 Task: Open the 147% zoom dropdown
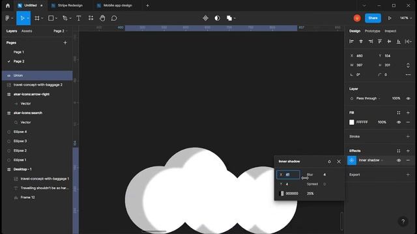[406, 18]
